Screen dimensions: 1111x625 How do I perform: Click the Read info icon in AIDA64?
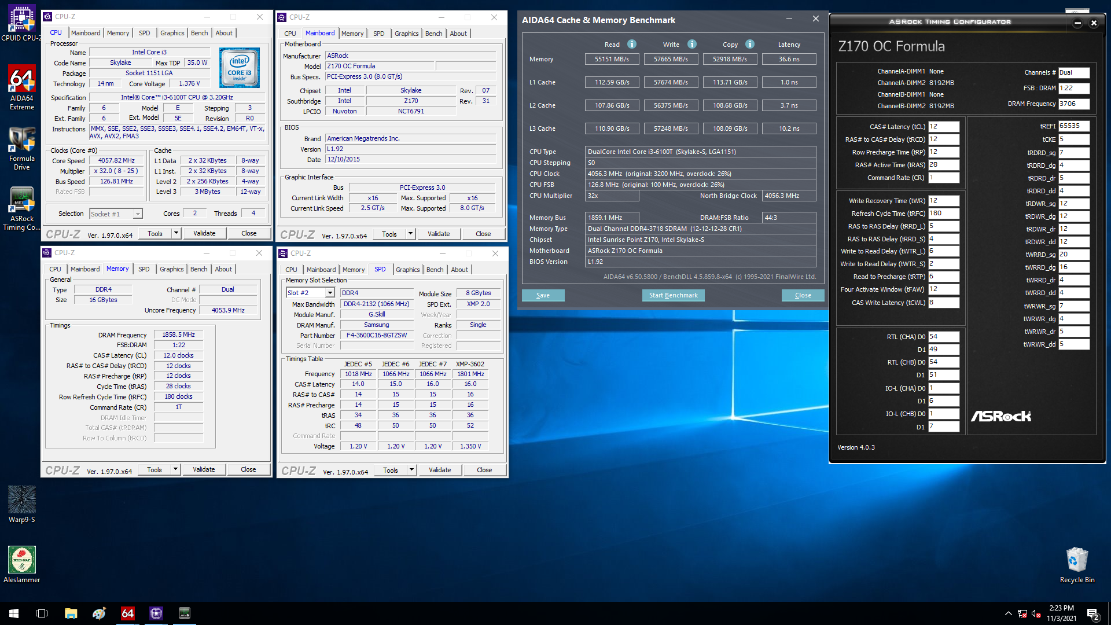tap(632, 44)
